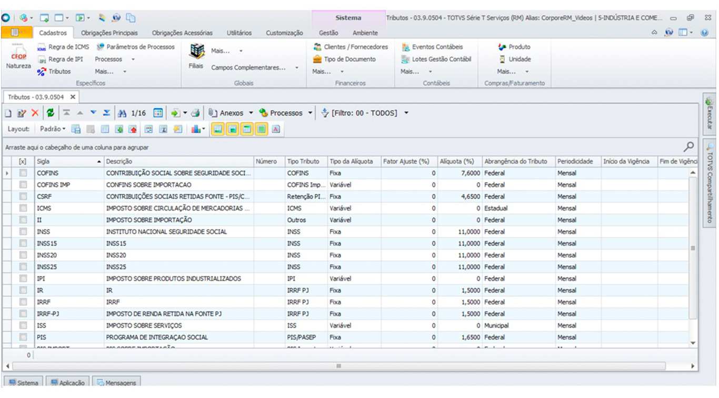Screen dimensions: 719x398
Task: Select the checkbox for the ISS row
Action: 23,325
